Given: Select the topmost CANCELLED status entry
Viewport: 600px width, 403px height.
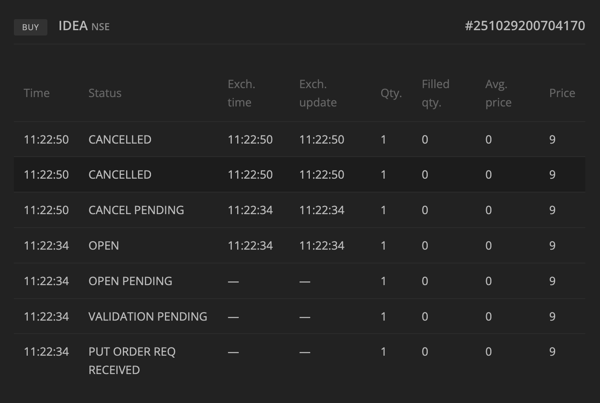Looking at the screenshot, I should point(120,139).
